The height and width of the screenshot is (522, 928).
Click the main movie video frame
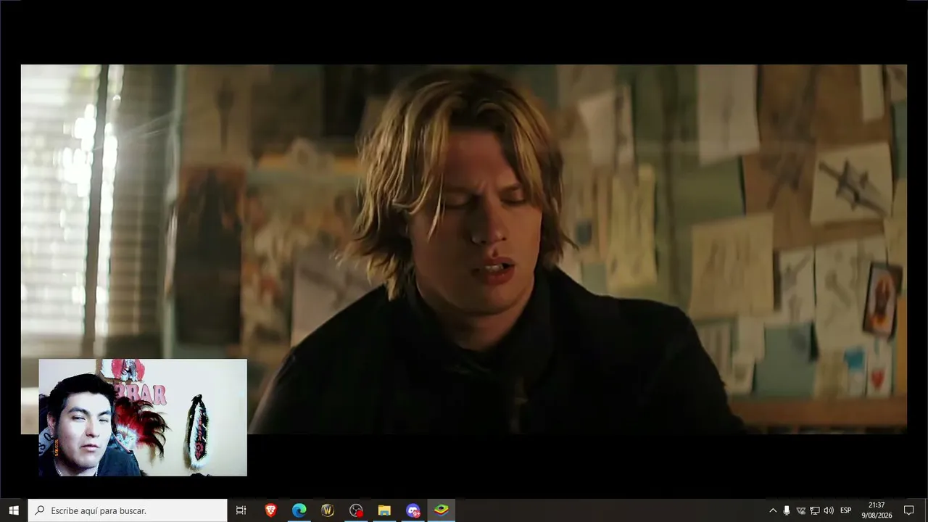point(464,249)
